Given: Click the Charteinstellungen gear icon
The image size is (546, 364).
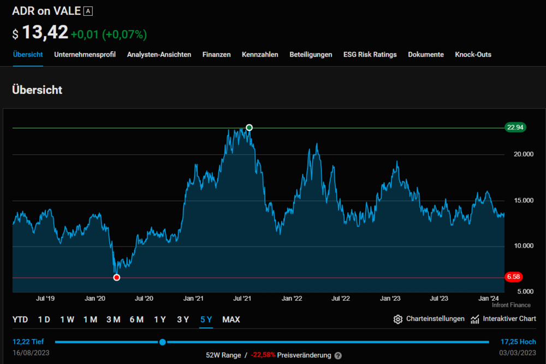Looking at the screenshot, I should click(398, 319).
